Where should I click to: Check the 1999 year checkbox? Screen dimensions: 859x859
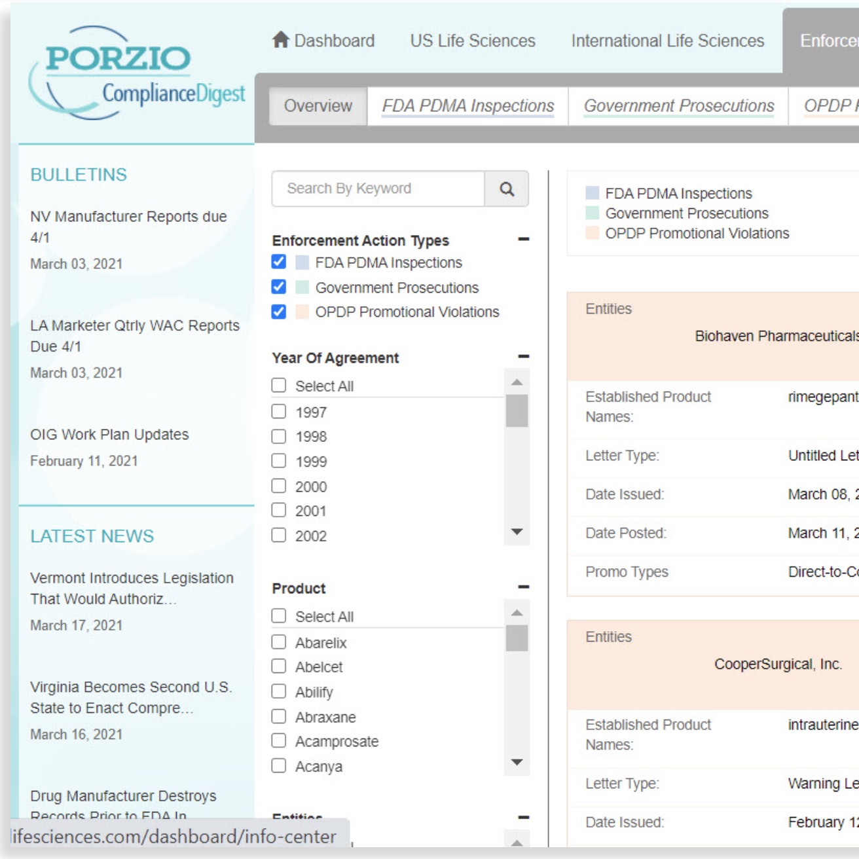point(279,461)
